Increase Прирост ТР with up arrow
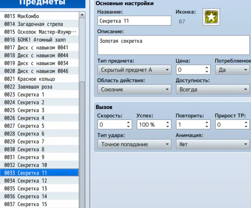This screenshot has height=208, width=251. point(246,123)
